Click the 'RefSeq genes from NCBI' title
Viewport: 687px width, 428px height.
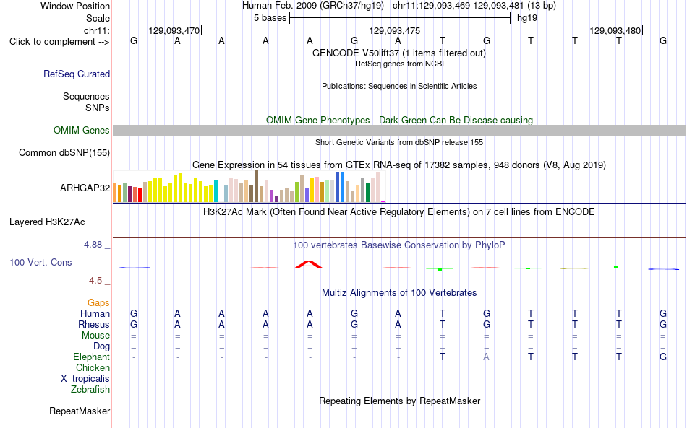[x=399, y=64]
